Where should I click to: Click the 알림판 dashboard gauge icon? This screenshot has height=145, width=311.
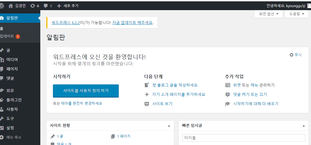2,18
